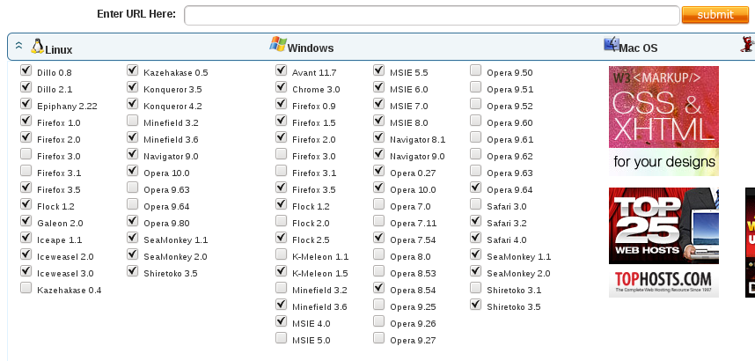
Task: Open the CSS & XHTML markup ad
Action: (663, 121)
